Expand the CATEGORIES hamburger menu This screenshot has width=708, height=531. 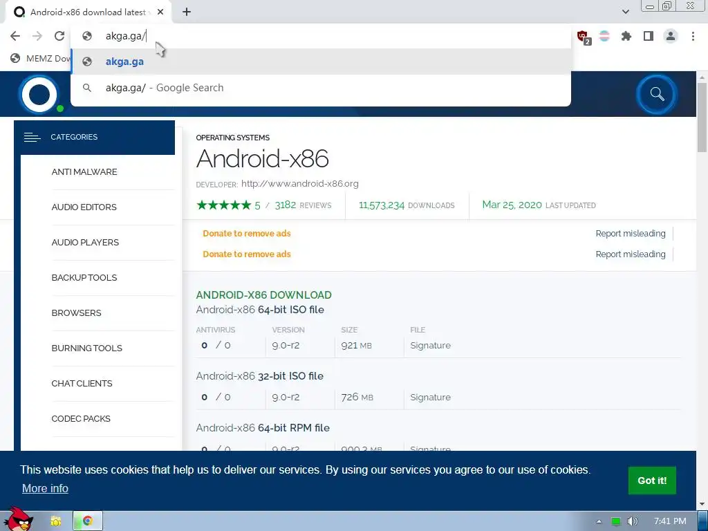[x=32, y=137]
